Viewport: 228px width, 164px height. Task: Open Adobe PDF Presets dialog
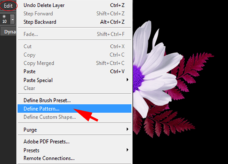click(74, 141)
